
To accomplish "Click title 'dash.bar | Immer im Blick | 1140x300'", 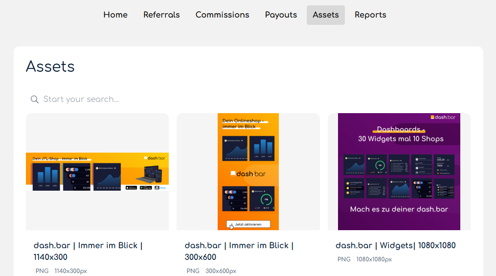I will click(x=88, y=251).
